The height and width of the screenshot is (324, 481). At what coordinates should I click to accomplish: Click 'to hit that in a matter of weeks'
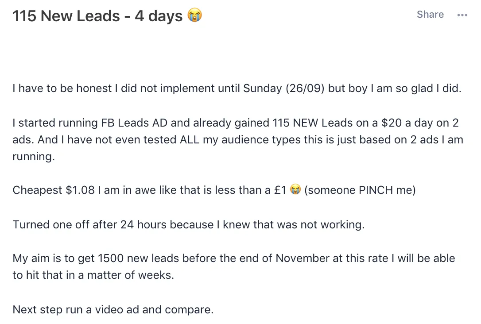[93, 275]
